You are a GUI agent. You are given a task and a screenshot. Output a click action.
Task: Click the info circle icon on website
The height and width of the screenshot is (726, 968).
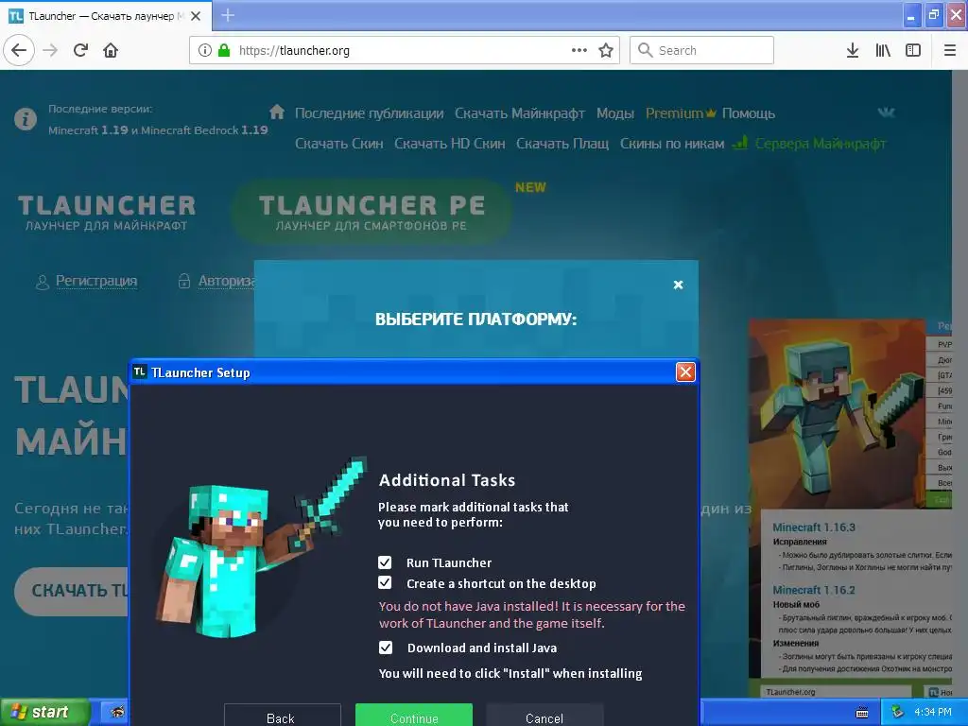click(x=26, y=118)
